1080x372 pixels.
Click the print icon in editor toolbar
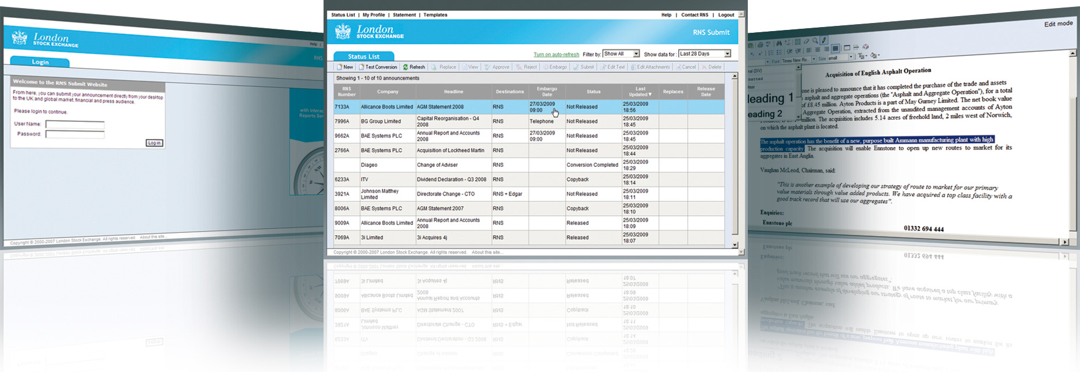(x=760, y=45)
